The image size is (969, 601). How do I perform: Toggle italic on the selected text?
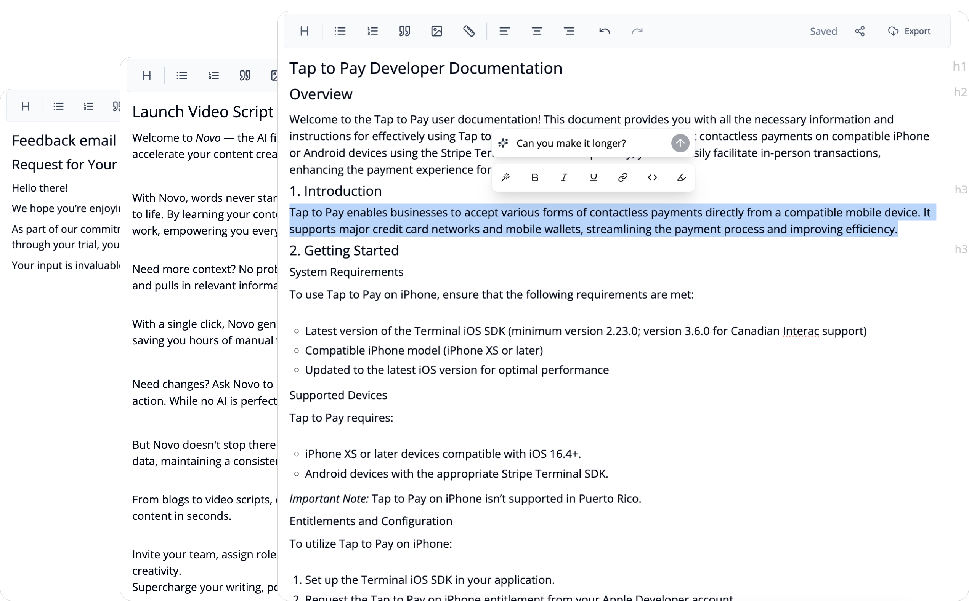coord(564,177)
